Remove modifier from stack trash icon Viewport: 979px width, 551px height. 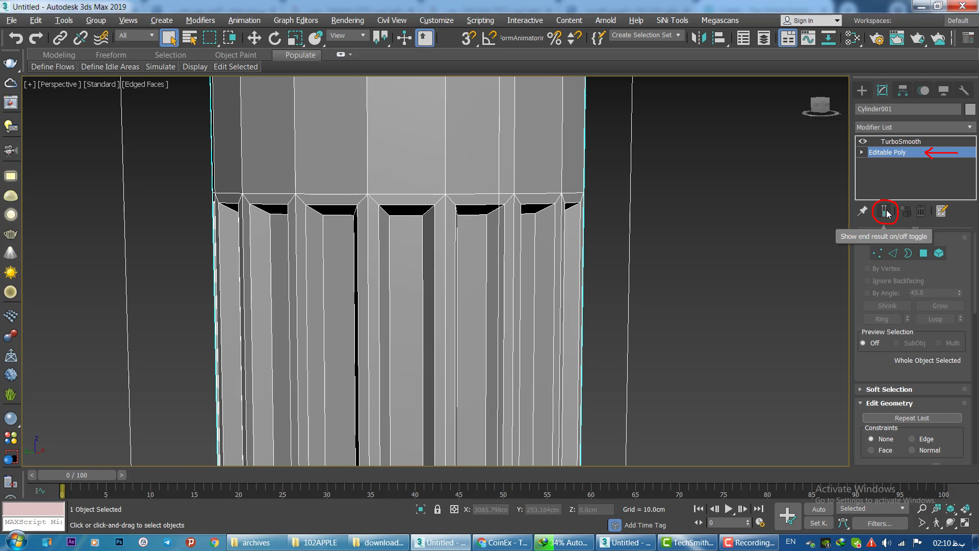(x=920, y=211)
